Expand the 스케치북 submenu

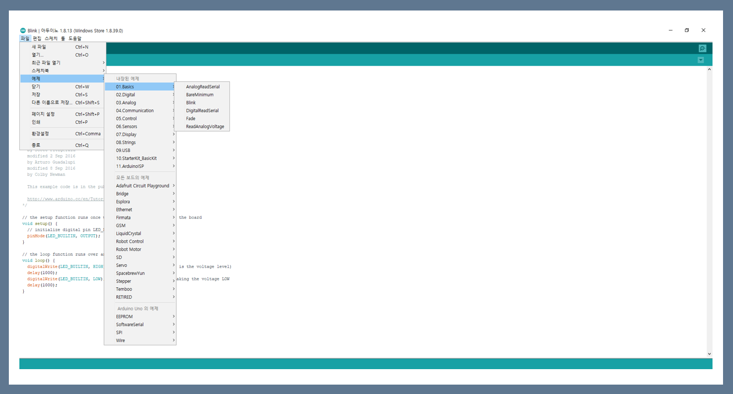(x=63, y=71)
